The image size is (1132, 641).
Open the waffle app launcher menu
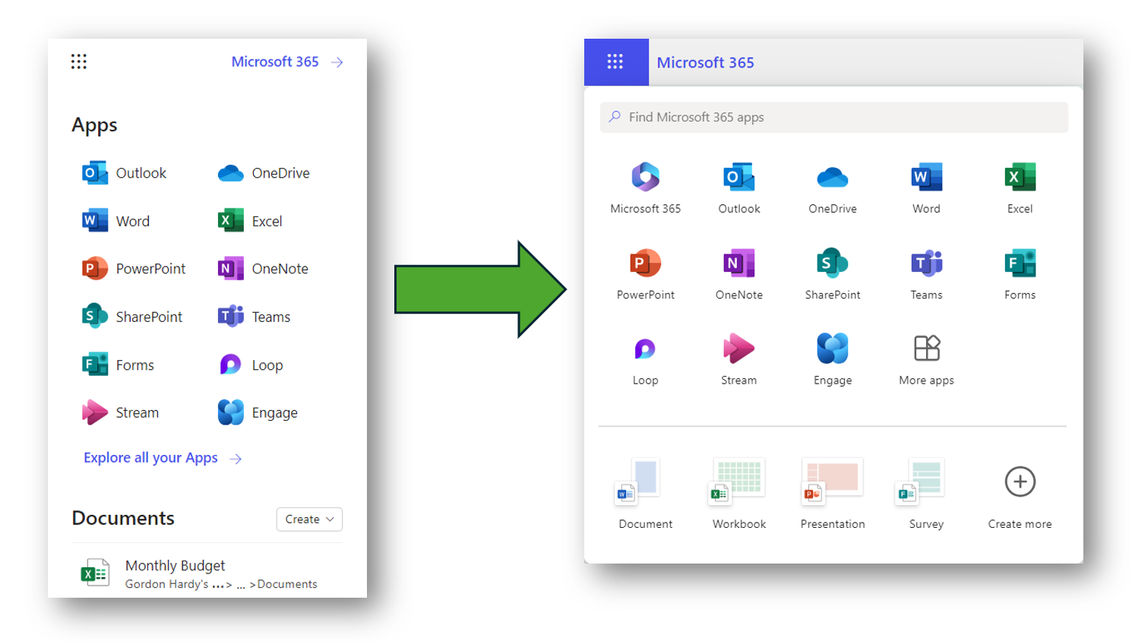click(615, 62)
